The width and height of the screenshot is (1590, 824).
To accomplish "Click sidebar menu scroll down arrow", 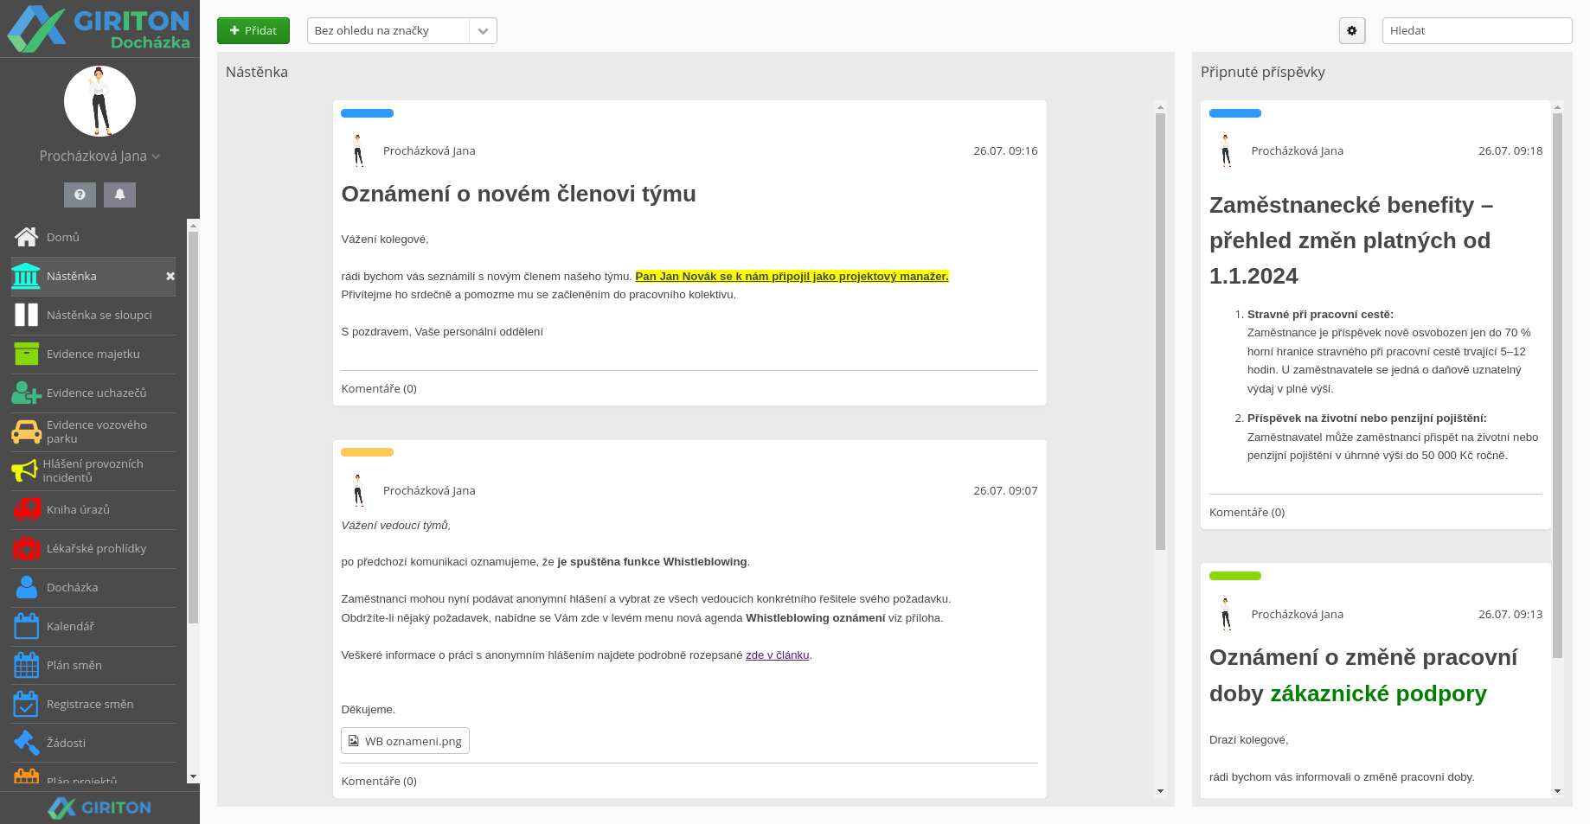I will (193, 776).
